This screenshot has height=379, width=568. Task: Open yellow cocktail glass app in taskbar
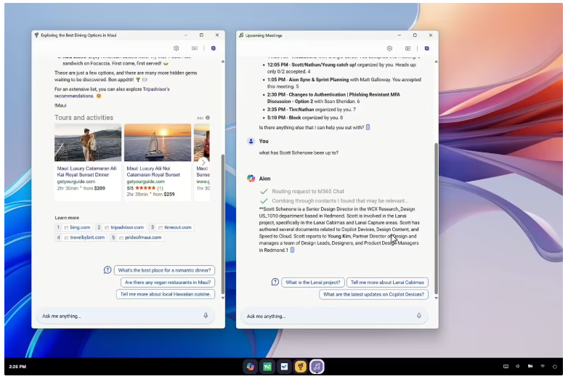coord(300,367)
